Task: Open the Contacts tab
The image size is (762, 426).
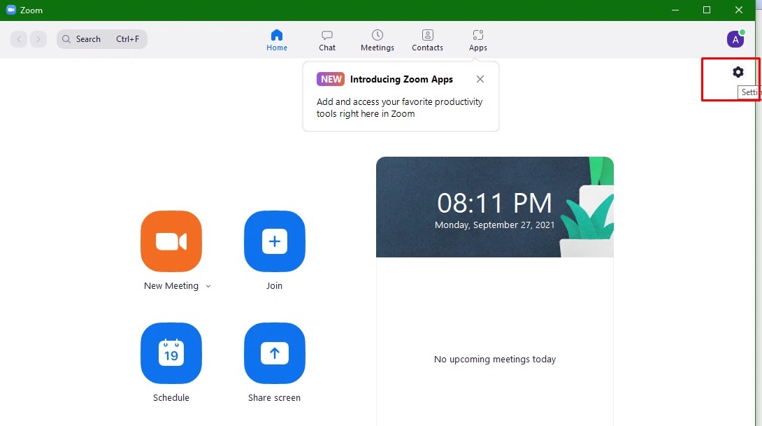Action: coord(427,41)
